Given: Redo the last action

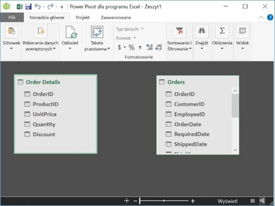Looking at the screenshot, I should coord(50,7).
